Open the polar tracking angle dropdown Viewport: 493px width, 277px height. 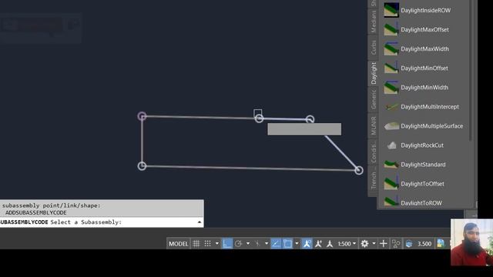pyautogui.click(x=248, y=244)
